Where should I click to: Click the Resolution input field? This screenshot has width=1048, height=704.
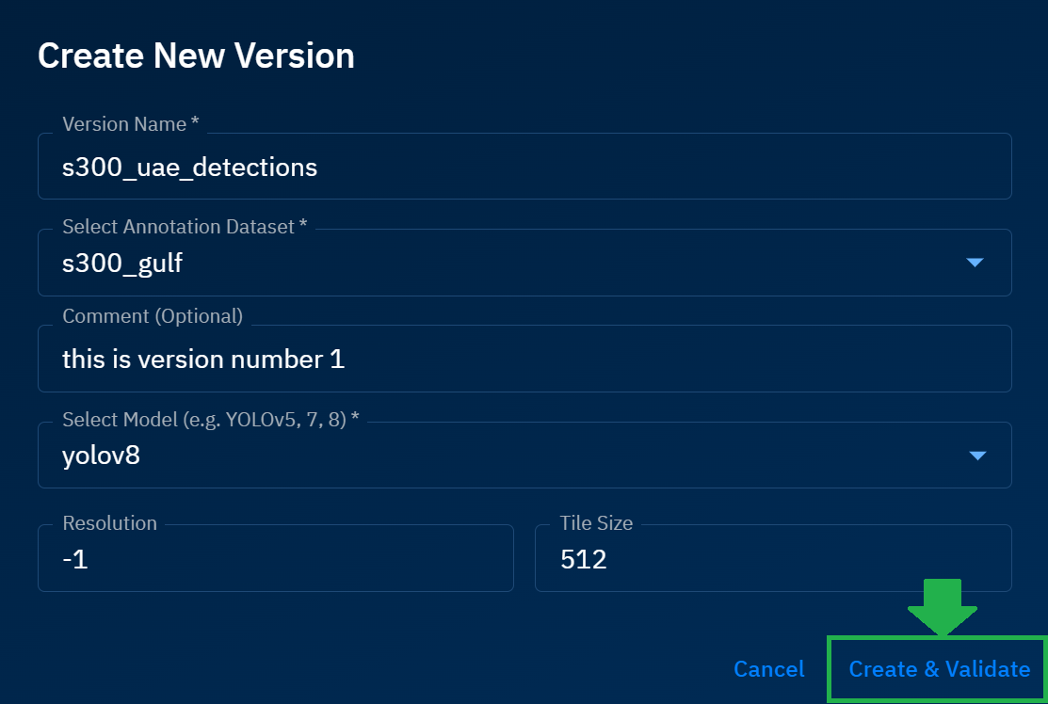(275, 560)
